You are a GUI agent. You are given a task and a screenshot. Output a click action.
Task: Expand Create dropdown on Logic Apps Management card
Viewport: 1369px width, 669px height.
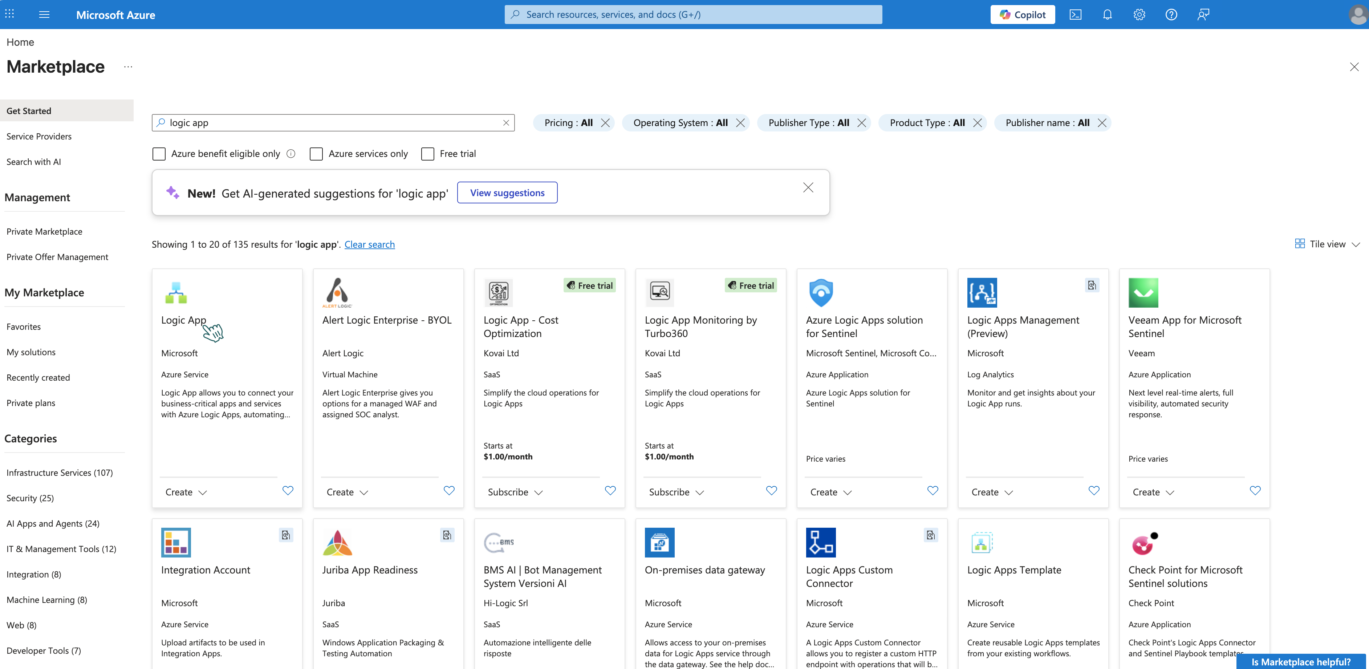tap(992, 492)
